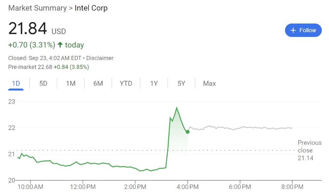Image resolution: width=329 pixels, height=196 pixels.
Task: Select the Max time range tab
Action: tap(209, 83)
